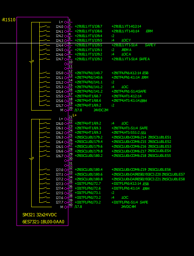Screen dimensions: 194x256
Task: Select the 6ES7321-1BL00-0AA0 part number text
Action: 43,222
